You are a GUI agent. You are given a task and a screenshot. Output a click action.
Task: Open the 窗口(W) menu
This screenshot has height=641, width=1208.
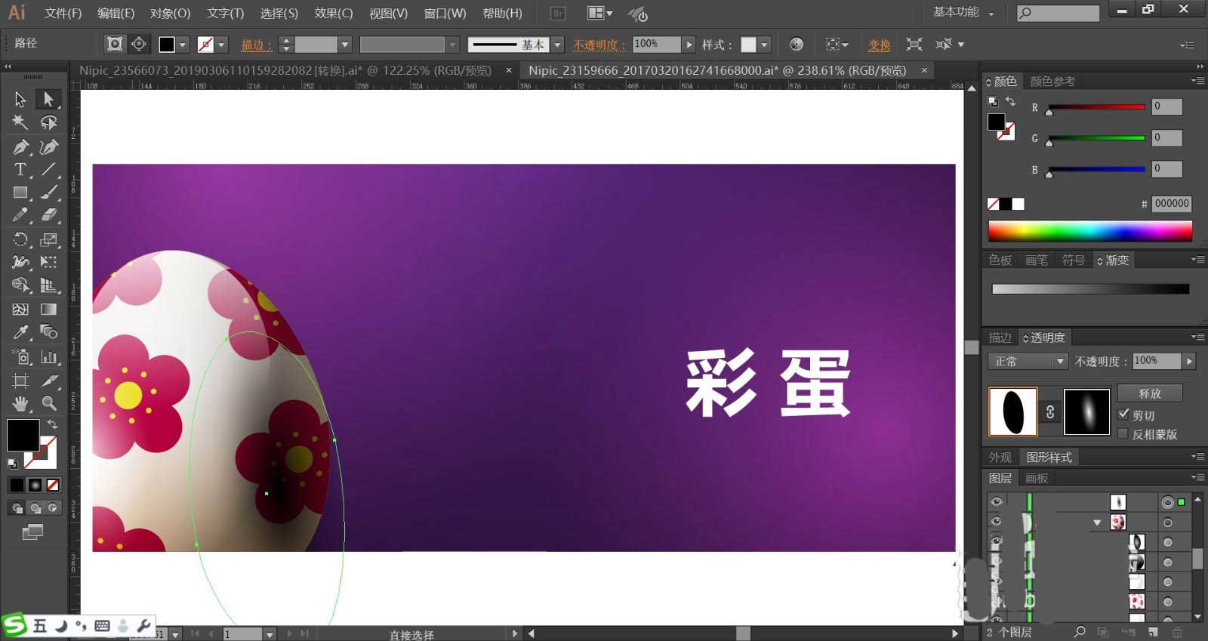pyautogui.click(x=445, y=14)
